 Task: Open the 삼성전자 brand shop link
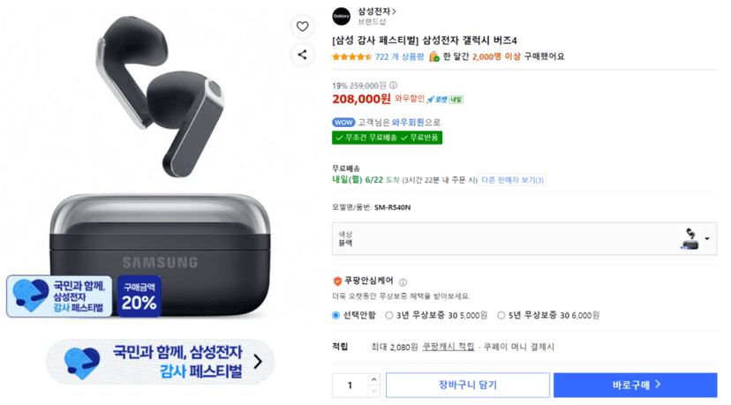tap(377, 11)
